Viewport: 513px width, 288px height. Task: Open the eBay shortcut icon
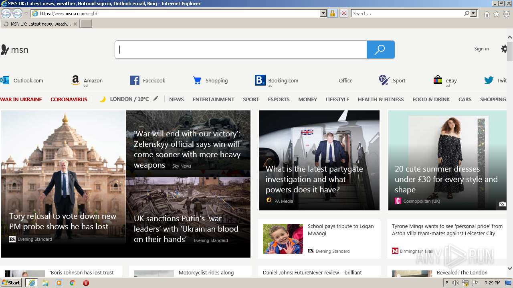[x=438, y=80]
